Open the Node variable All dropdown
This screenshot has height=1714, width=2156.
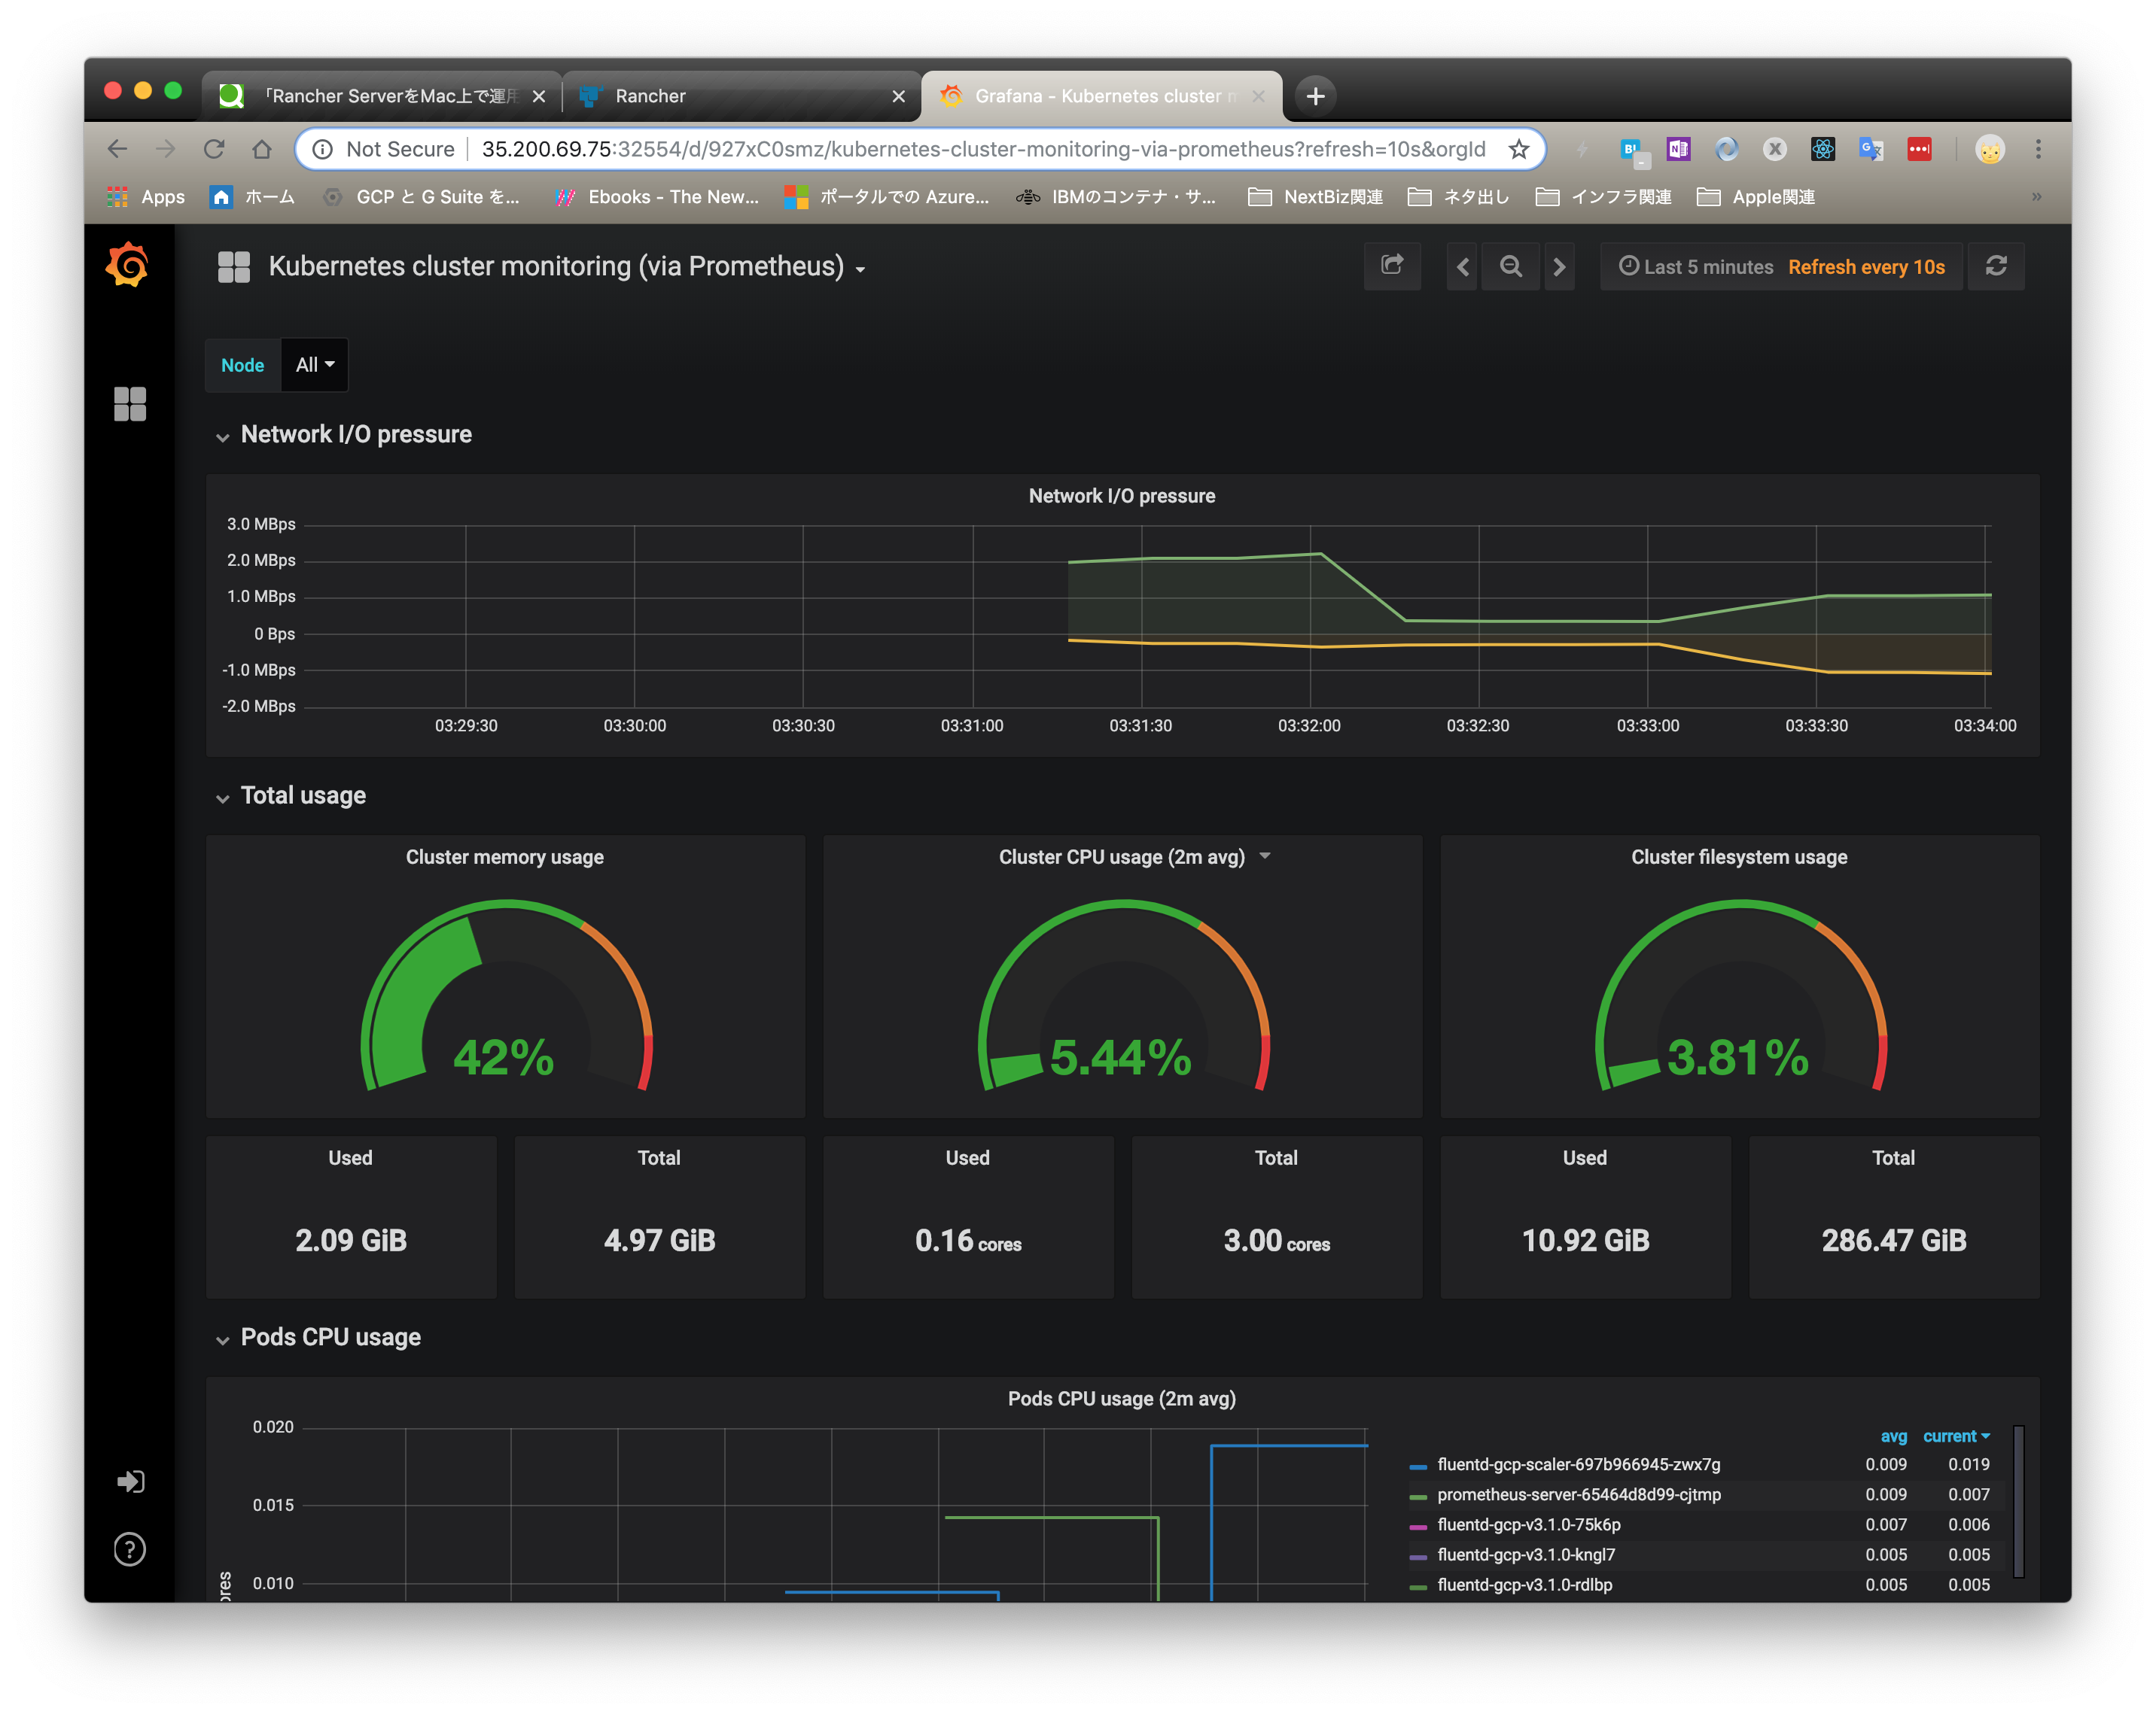coord(313,365)
